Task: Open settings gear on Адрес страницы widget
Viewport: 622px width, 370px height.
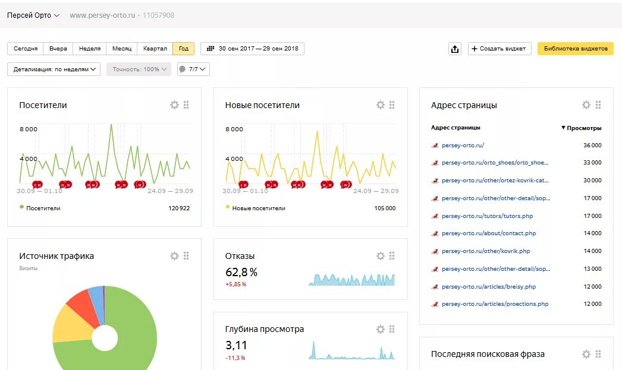Action: 586,105
